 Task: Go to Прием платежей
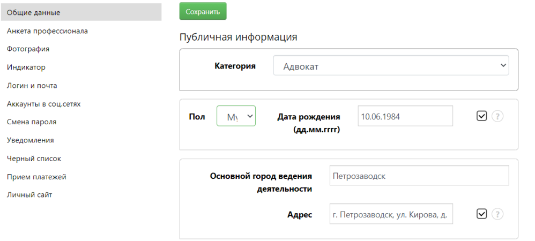click(36, 177)
